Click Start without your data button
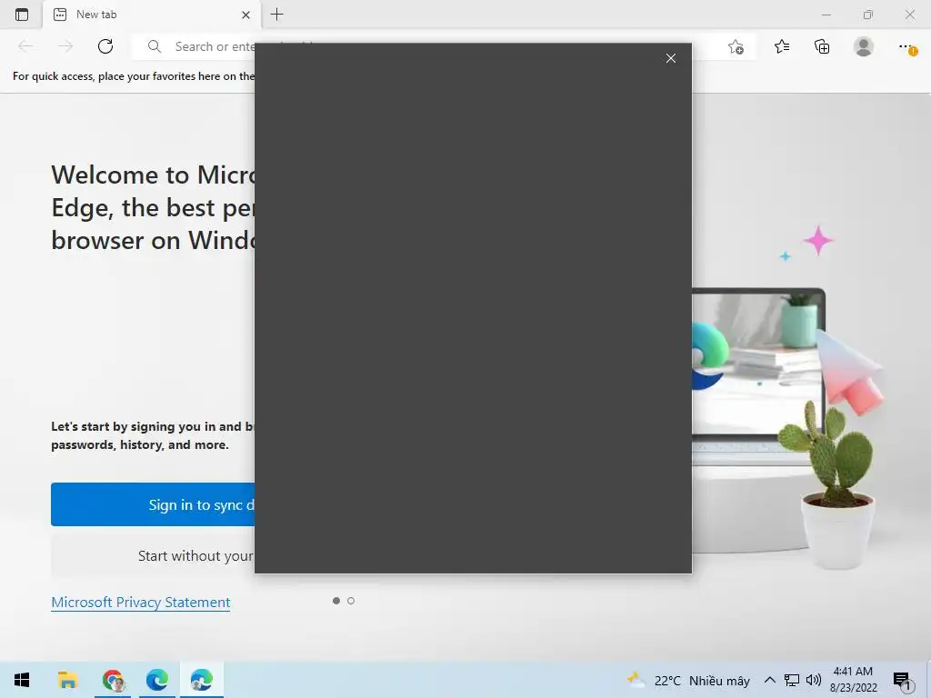The image size is (931, 698). 153,556
